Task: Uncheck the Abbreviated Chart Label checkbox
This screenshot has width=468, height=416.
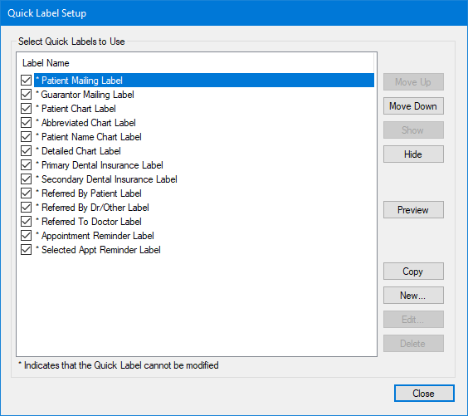Action: (x=27, y=122)
